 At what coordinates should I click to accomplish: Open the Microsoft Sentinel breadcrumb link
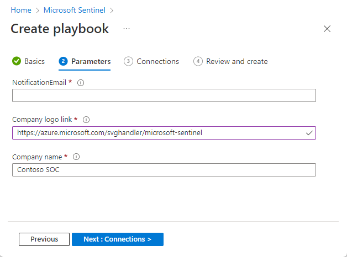[x=75, y=10]
